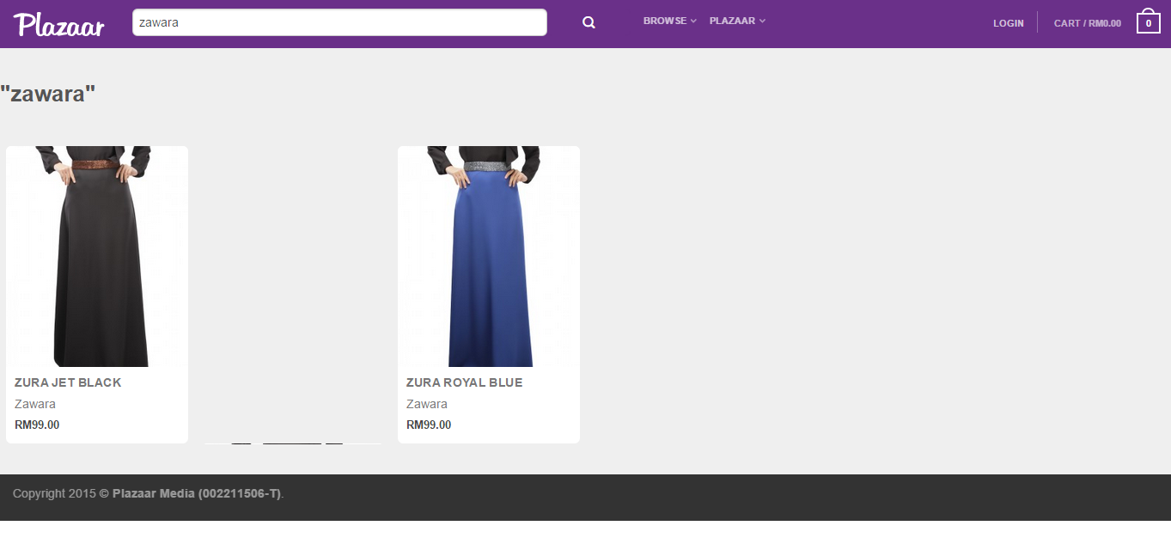Click Plazaar Media (002211506-T) footer text

[197, 493]
